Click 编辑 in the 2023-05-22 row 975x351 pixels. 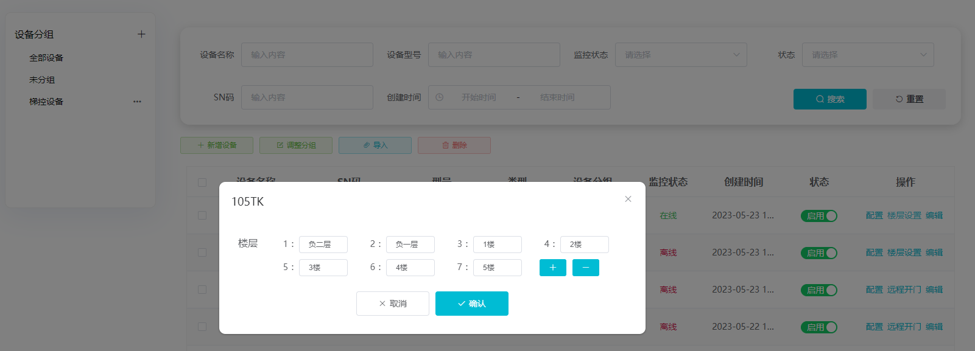coord(934,327)
